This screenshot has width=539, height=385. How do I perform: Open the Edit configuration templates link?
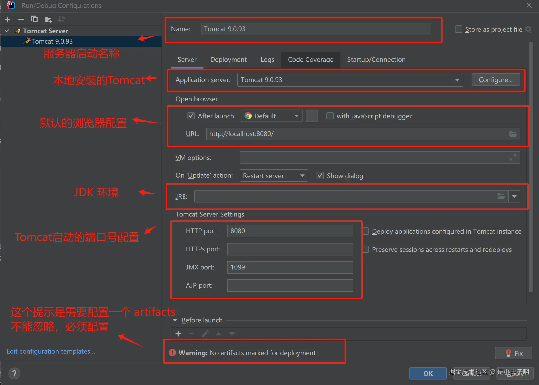coord(51,351)
